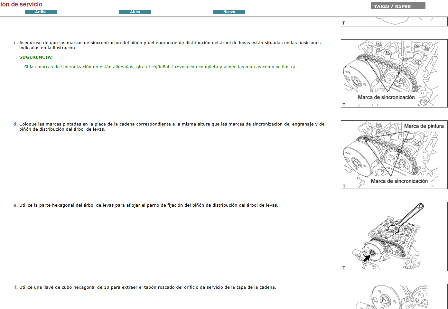Open the service hole plug illustration for step f
The image size is (448, 309).
(x=394, y=296)
